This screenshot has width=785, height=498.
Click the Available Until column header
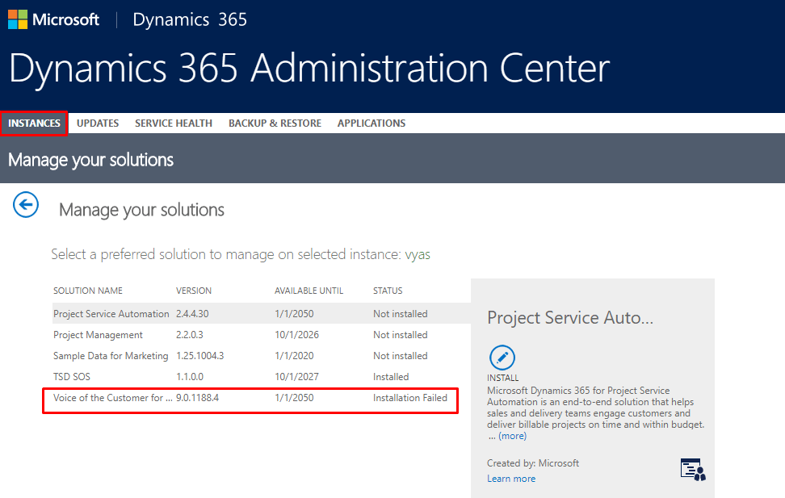[309, 291]
